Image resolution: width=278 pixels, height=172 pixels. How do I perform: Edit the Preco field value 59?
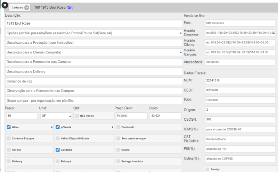coord(22,116)
